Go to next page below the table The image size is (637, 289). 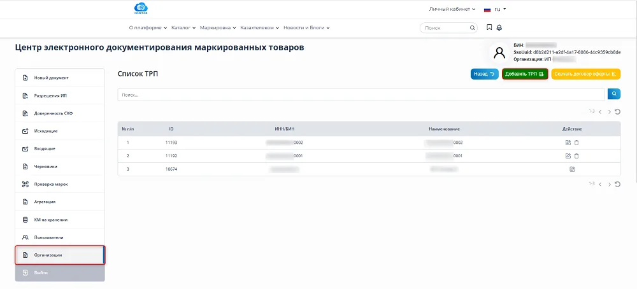pyautogui.click(x=610, y=184)
